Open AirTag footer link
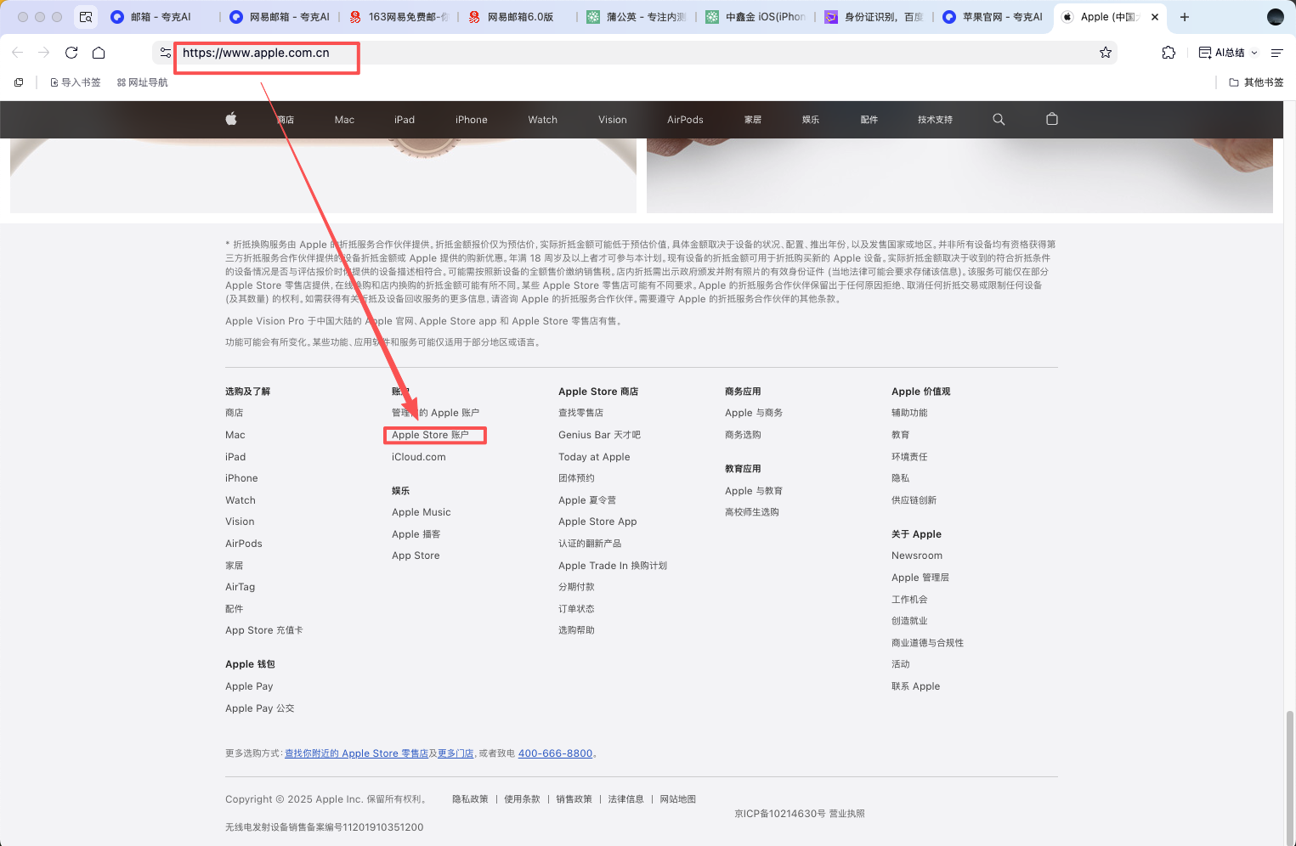1296x846 pixels. point(241,587)
